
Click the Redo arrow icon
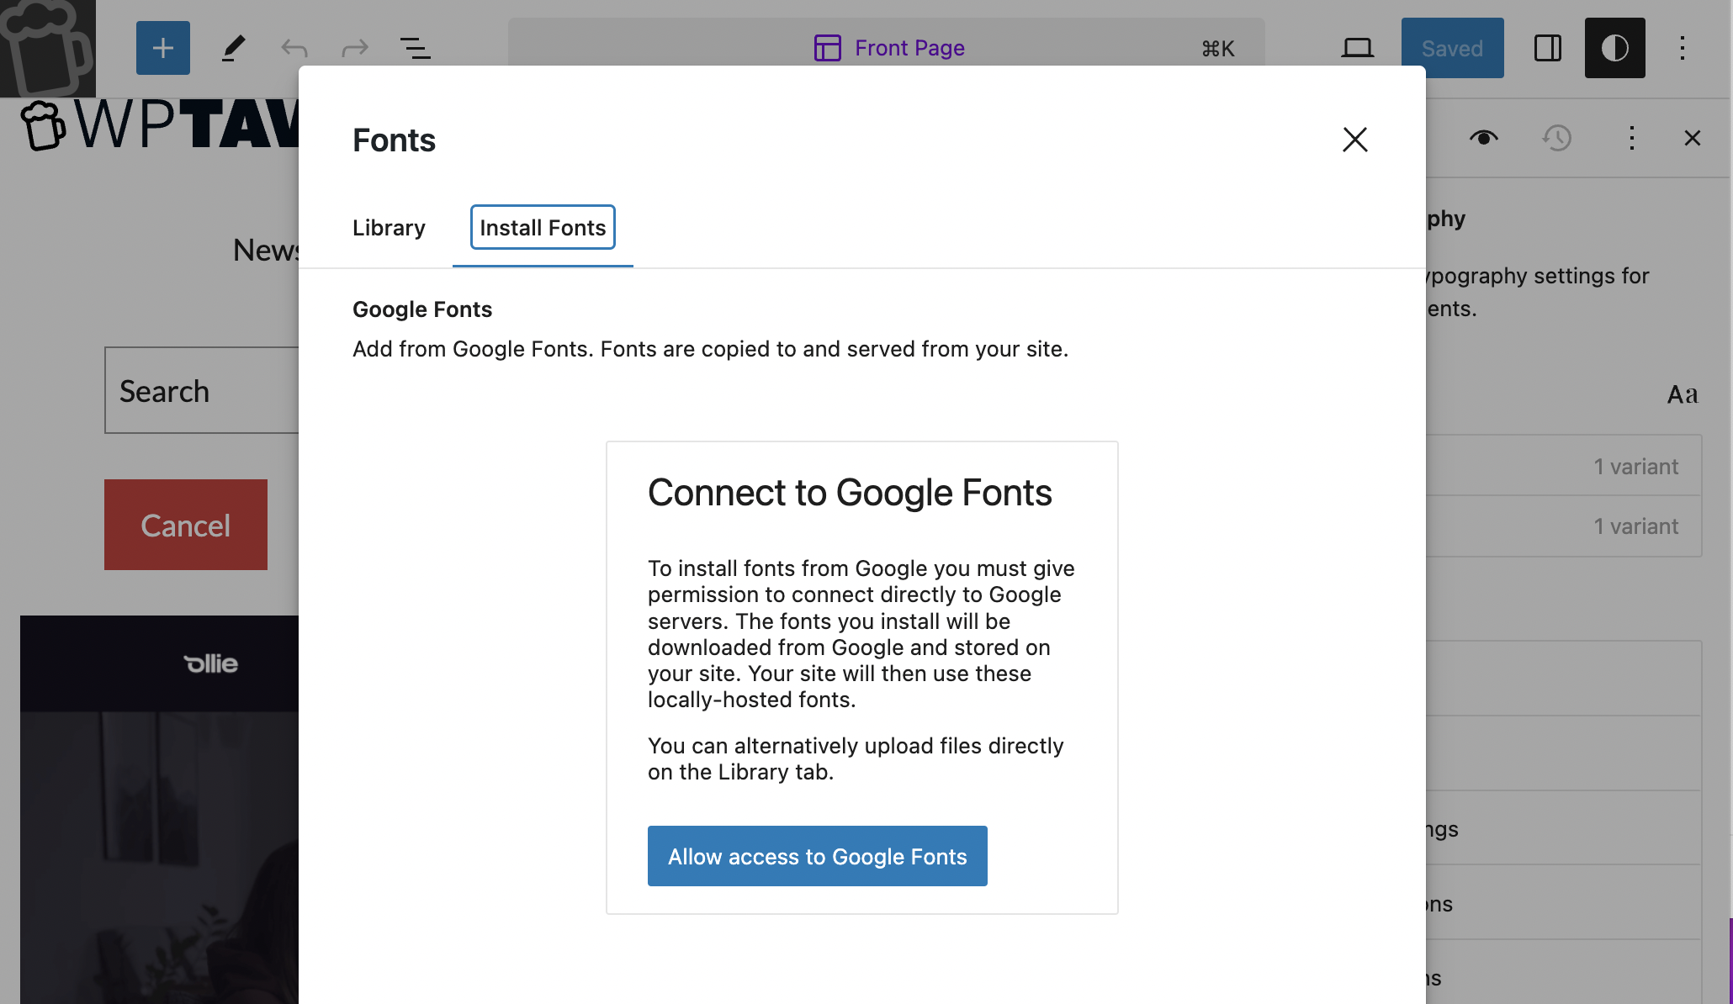(x=354, y=48)
